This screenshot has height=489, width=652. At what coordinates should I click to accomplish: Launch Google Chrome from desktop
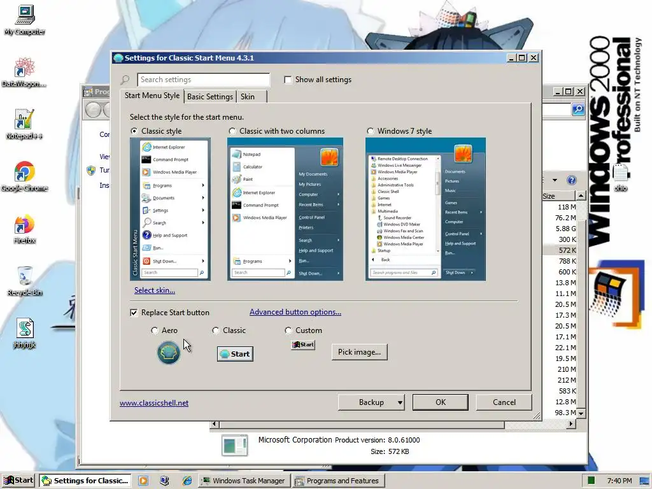coord(24,176)
